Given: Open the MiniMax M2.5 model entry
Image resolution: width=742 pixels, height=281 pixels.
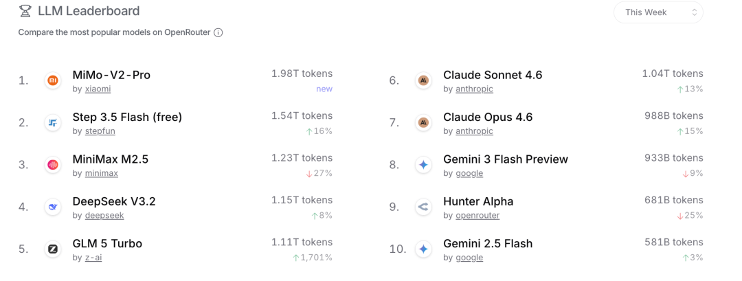Looking at the screenshot, I should coord(110,159).
